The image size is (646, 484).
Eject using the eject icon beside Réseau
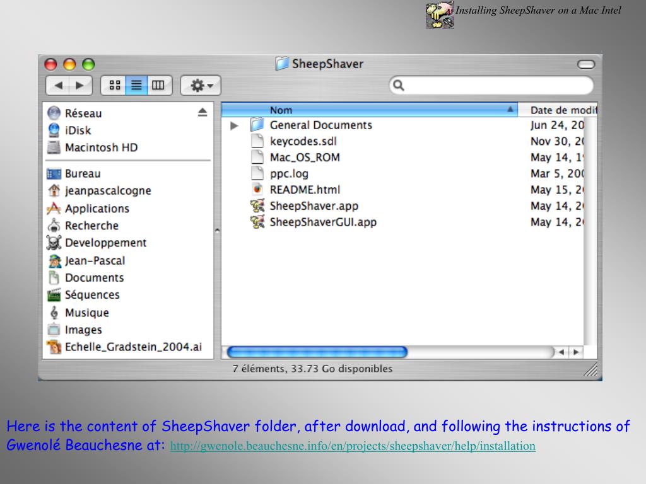coord(203,112)
